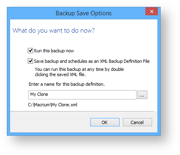Confirm with the OK button
Viewport: 180px width, 155px height.
(x=105, y=122)
